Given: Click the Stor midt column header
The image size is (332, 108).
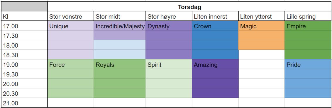Looking at the screenshot, I should click(x=120, y=16).
